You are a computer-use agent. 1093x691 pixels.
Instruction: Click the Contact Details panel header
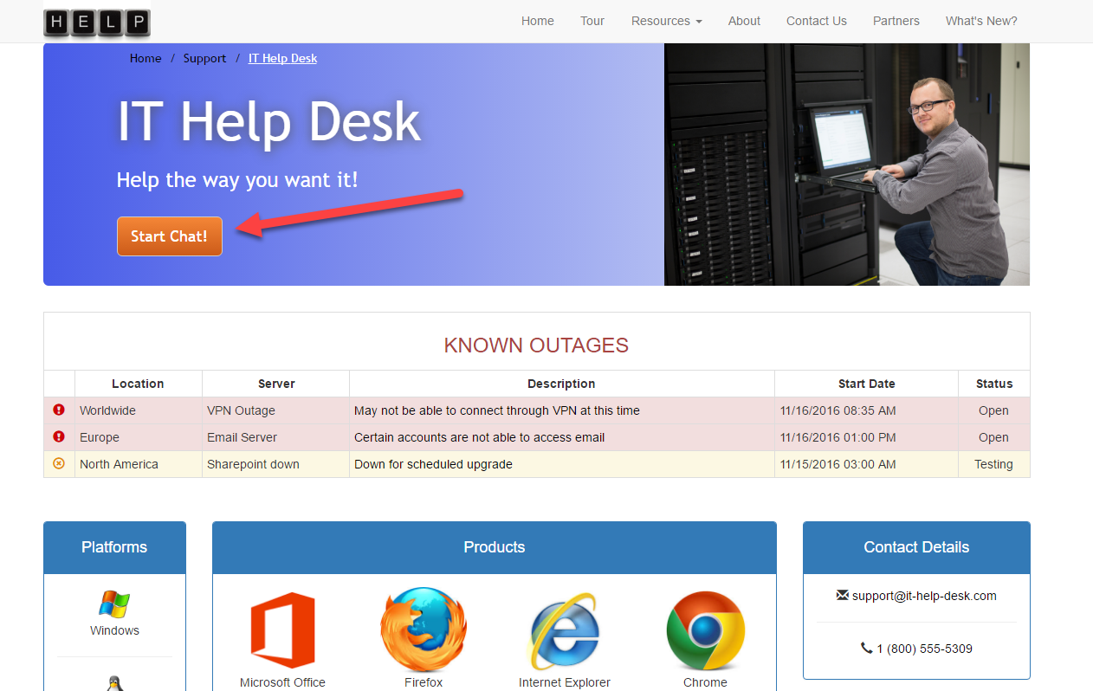tap(916, 547)
